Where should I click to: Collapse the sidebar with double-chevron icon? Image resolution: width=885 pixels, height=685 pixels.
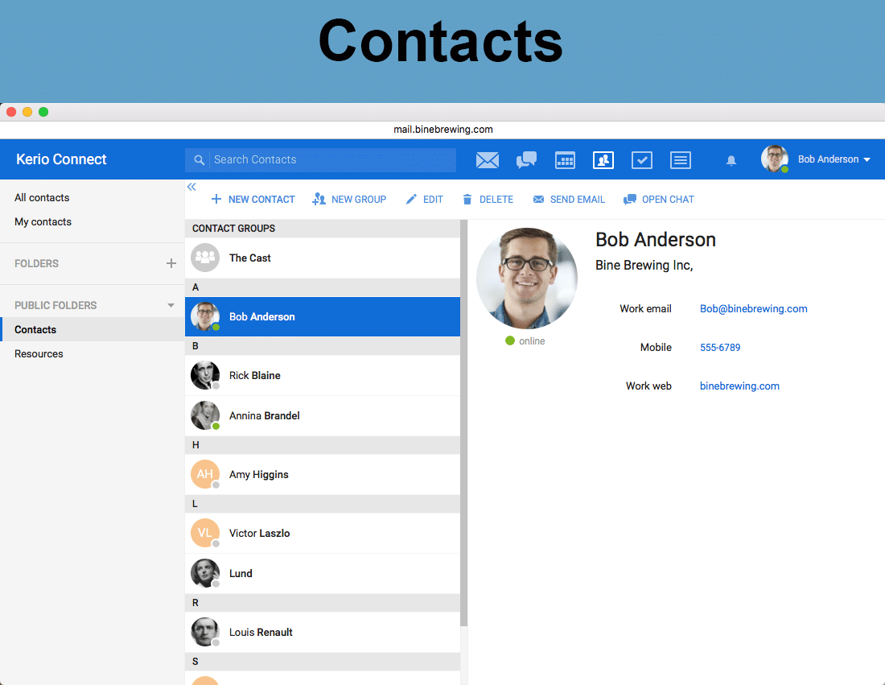click(x=192, y=187)
